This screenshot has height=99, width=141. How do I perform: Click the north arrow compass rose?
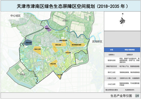(x=123, y=21)
